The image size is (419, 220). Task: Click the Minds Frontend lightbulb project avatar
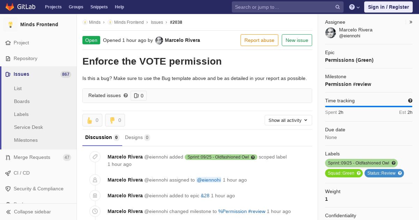coord(10,24)
